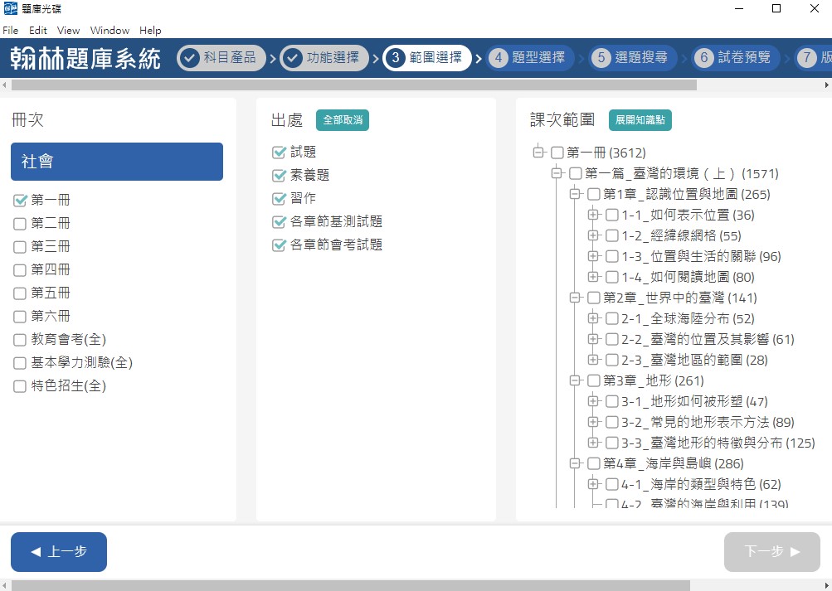Expand 2-3_臺灣地區的範圍 node
The height and width of the screenshot is (591, 832).
pyautogui.click(x=593, y=360)
